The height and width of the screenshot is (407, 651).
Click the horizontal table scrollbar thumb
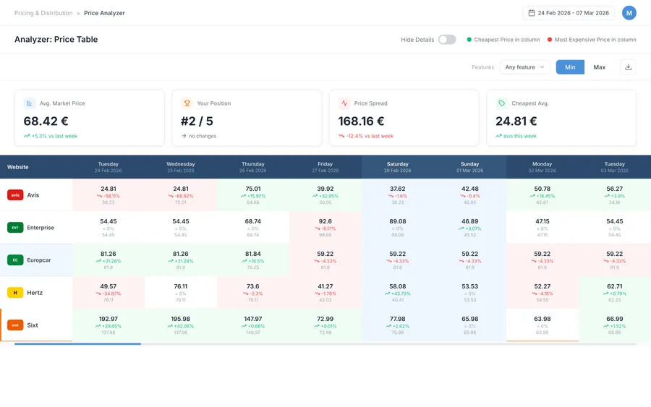[77, 344]
